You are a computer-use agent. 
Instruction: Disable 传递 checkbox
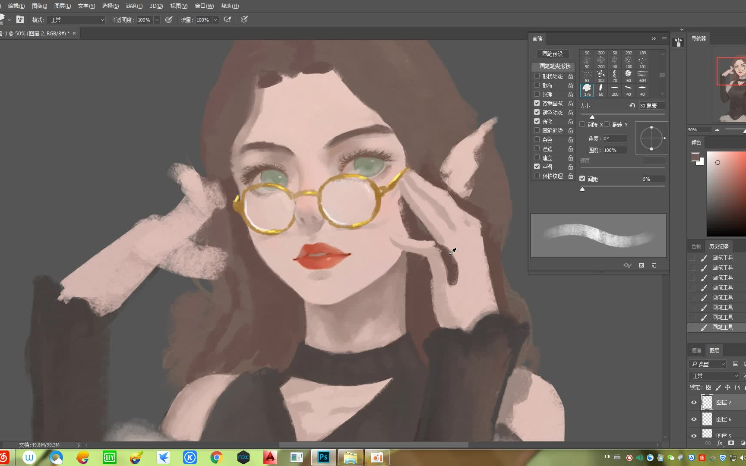pos(537,121)
